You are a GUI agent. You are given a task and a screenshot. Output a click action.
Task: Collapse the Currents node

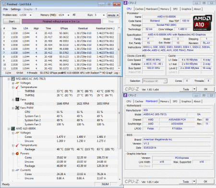(13, 170)
